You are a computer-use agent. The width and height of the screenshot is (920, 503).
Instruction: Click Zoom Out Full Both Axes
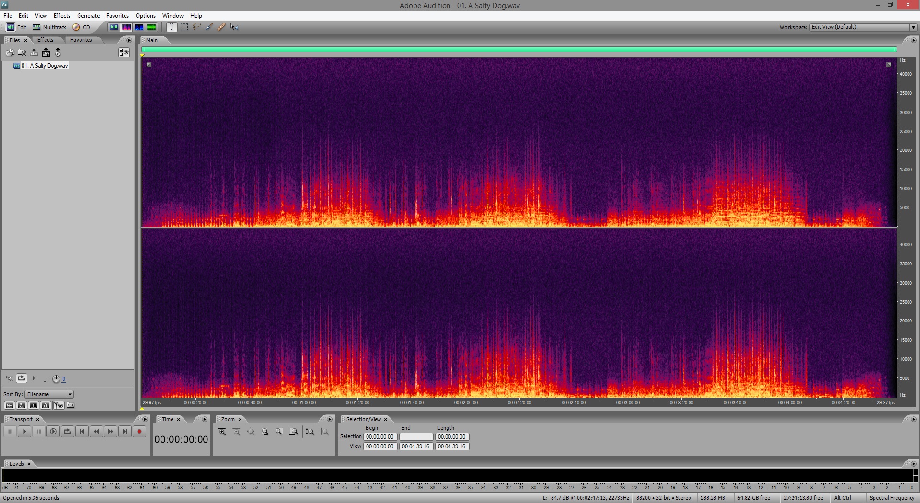click(251, 432)
